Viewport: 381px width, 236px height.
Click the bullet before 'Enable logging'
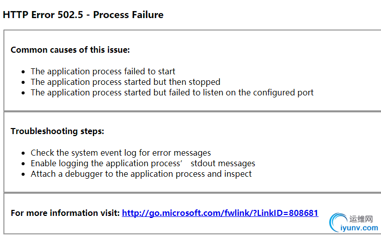23,164
